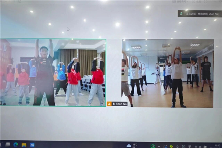Image resolution: width=222 pixels, height=148 pixels.
Task: Open Microsoft Edge from the taskbar
Action: tap(16, 145)
